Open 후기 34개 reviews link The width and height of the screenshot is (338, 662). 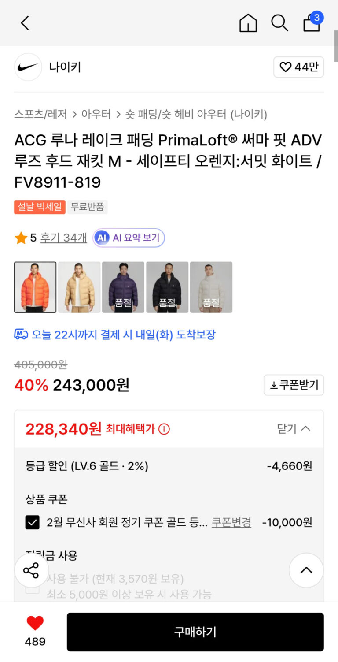(64, 238)
